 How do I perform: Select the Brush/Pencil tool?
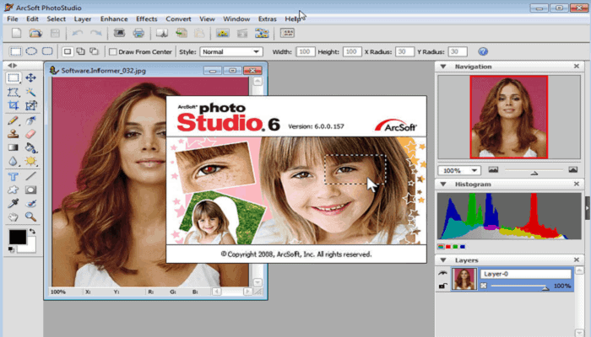[14, 120]
